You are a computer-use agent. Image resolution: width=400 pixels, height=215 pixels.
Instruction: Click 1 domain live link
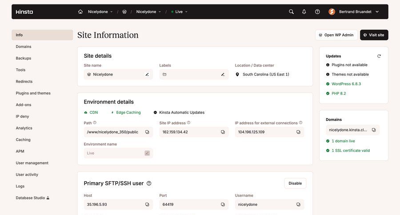click(x=340, y=141)
